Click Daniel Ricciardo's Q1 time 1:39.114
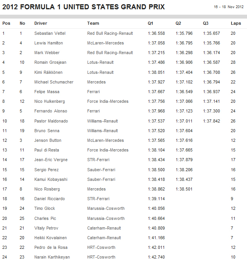This screenshot has width=247, height=262. [156, 199]
